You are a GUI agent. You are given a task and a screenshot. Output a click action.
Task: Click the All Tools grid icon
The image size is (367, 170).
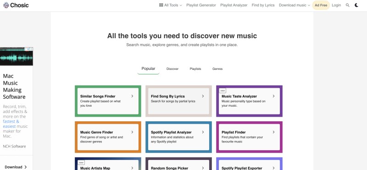(161, 5)
